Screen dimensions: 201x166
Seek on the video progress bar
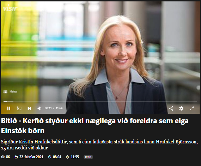point(100,101)
